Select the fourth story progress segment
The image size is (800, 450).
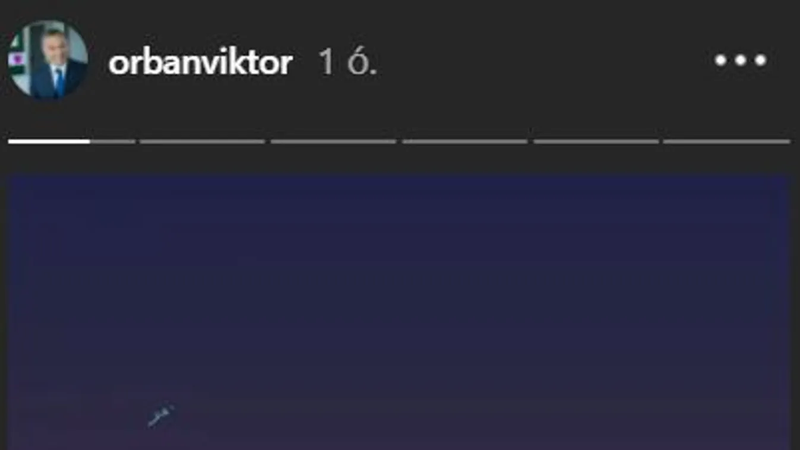coord(464,141)
